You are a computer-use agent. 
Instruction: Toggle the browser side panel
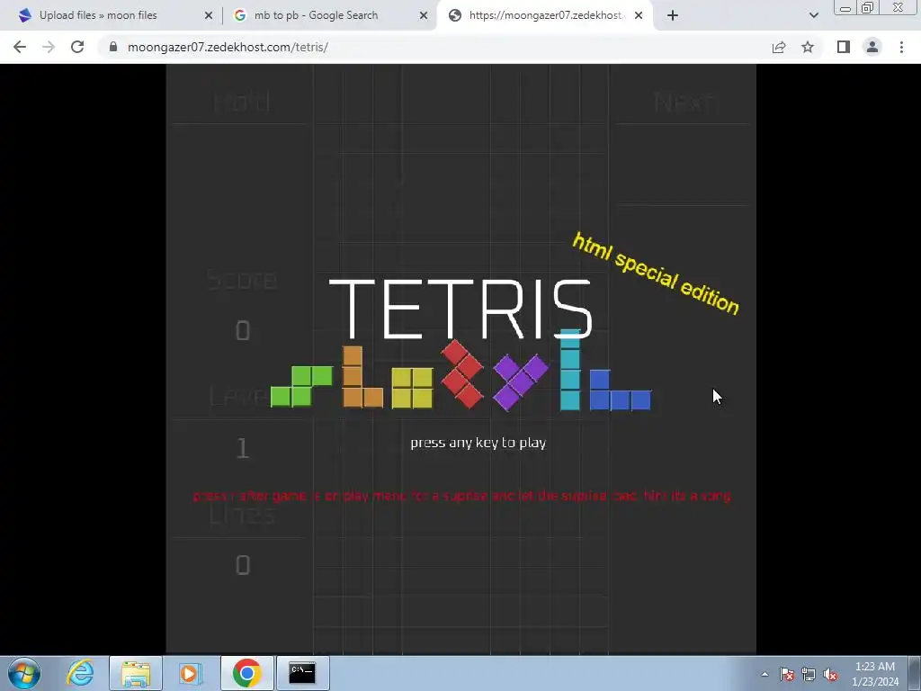(844, 47)
